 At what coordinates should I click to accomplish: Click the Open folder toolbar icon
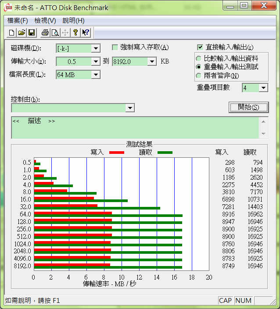pos(22,32)
